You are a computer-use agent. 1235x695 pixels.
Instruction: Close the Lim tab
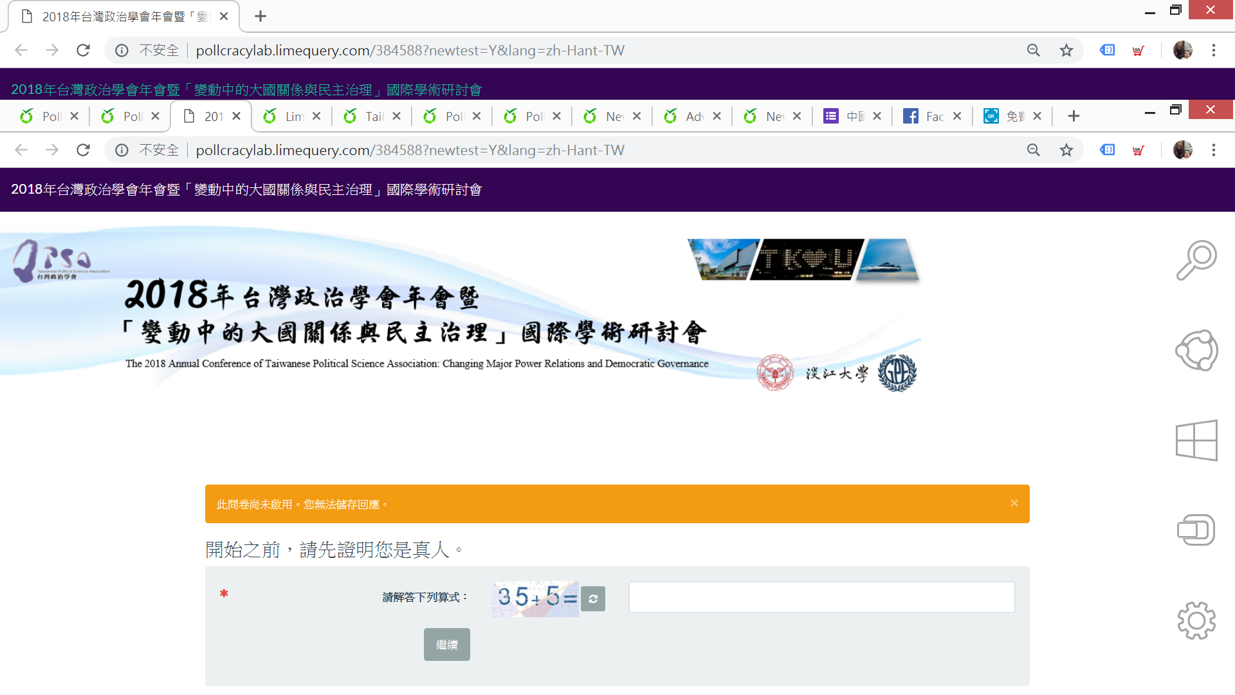(x=316, y=116)
